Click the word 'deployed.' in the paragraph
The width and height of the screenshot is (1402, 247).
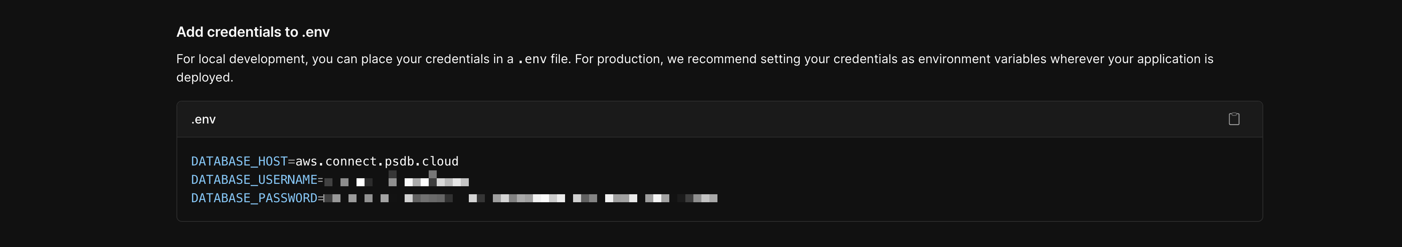[x=205, y=77]
